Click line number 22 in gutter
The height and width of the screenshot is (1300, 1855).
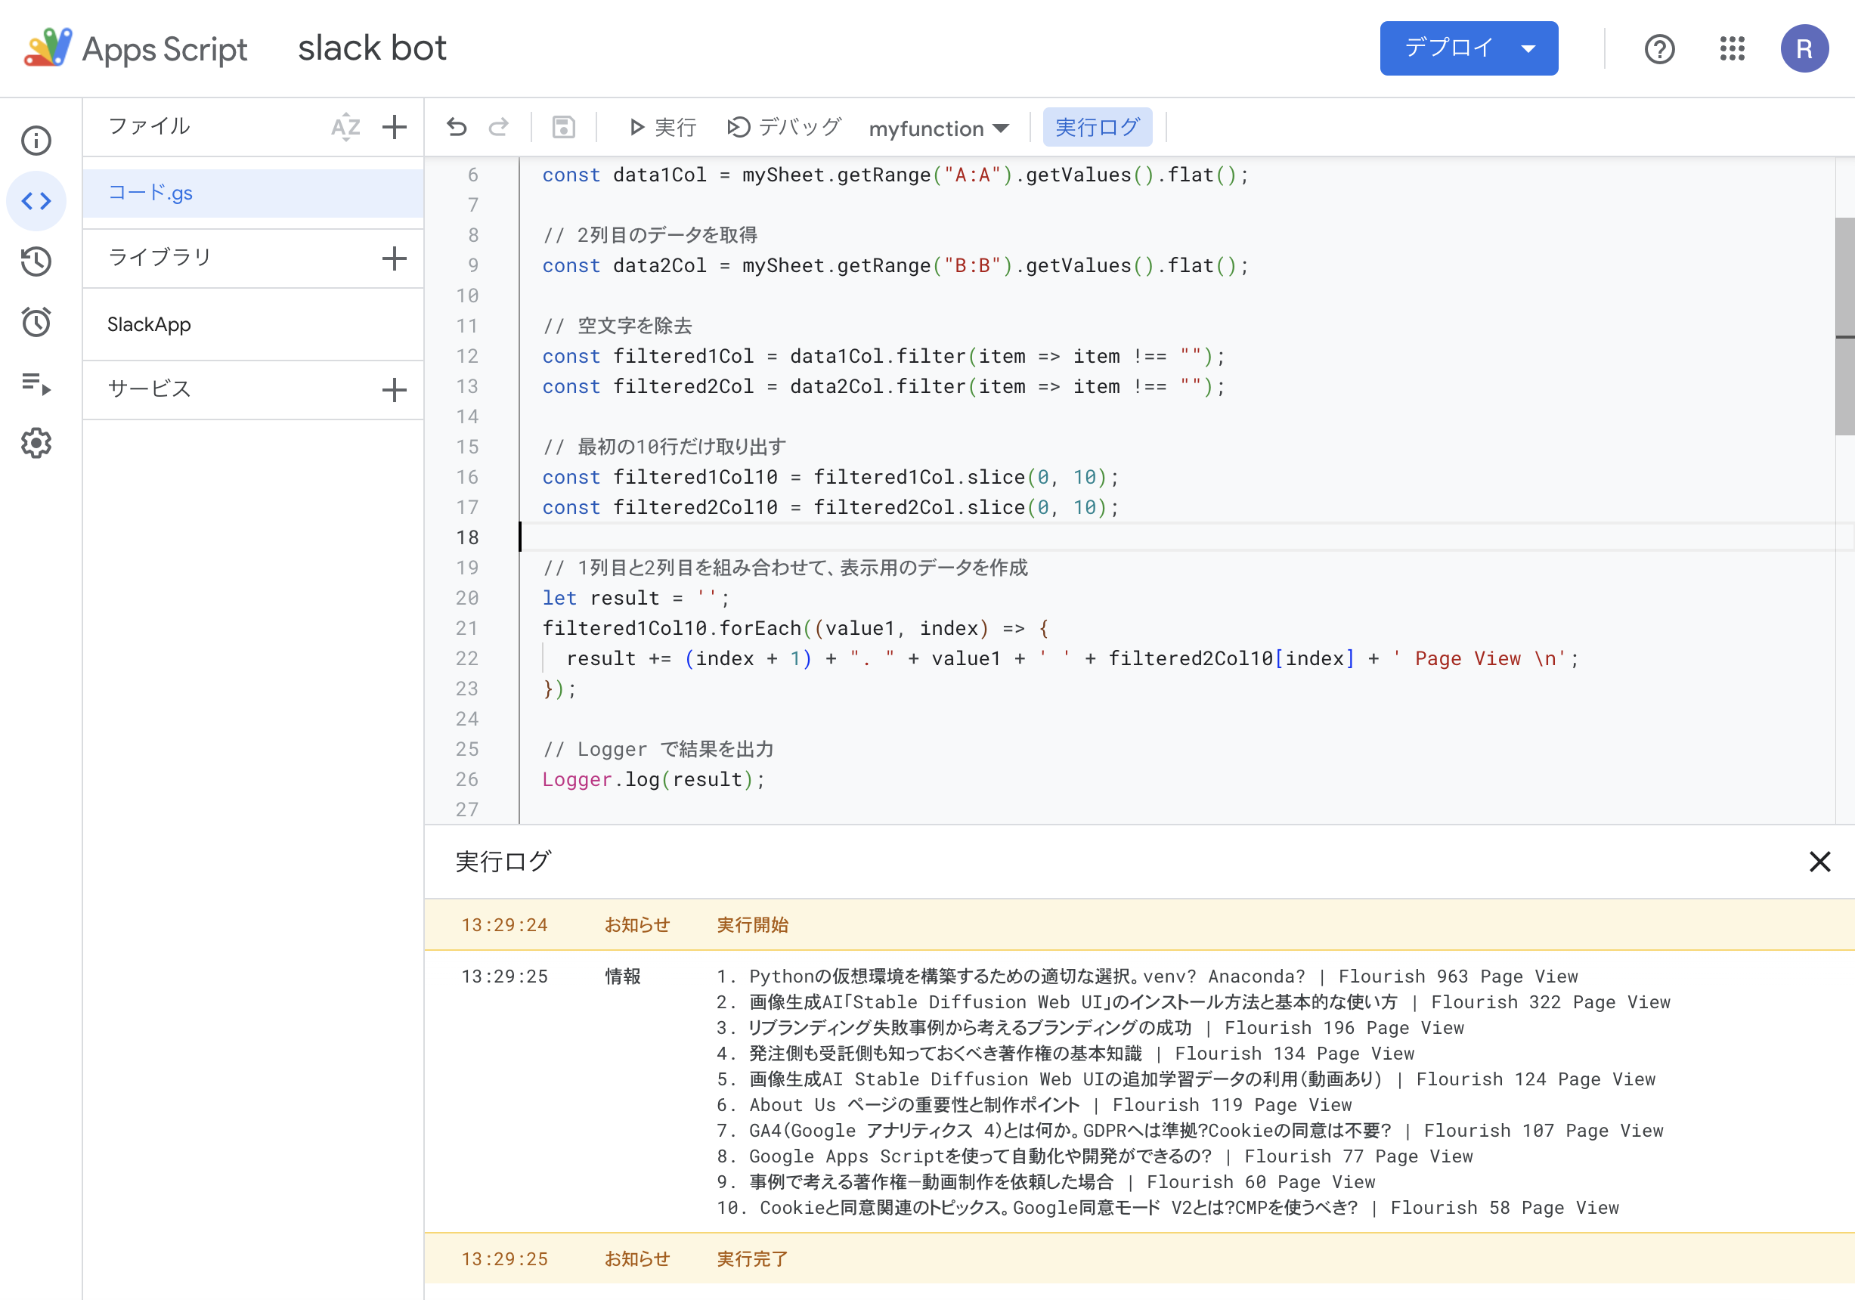click(467, 658)
